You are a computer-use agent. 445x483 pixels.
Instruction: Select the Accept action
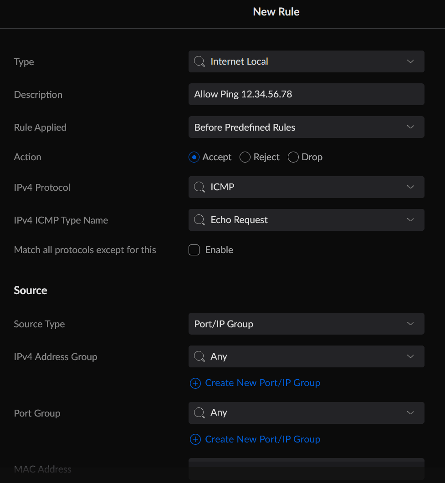(193, 157)
